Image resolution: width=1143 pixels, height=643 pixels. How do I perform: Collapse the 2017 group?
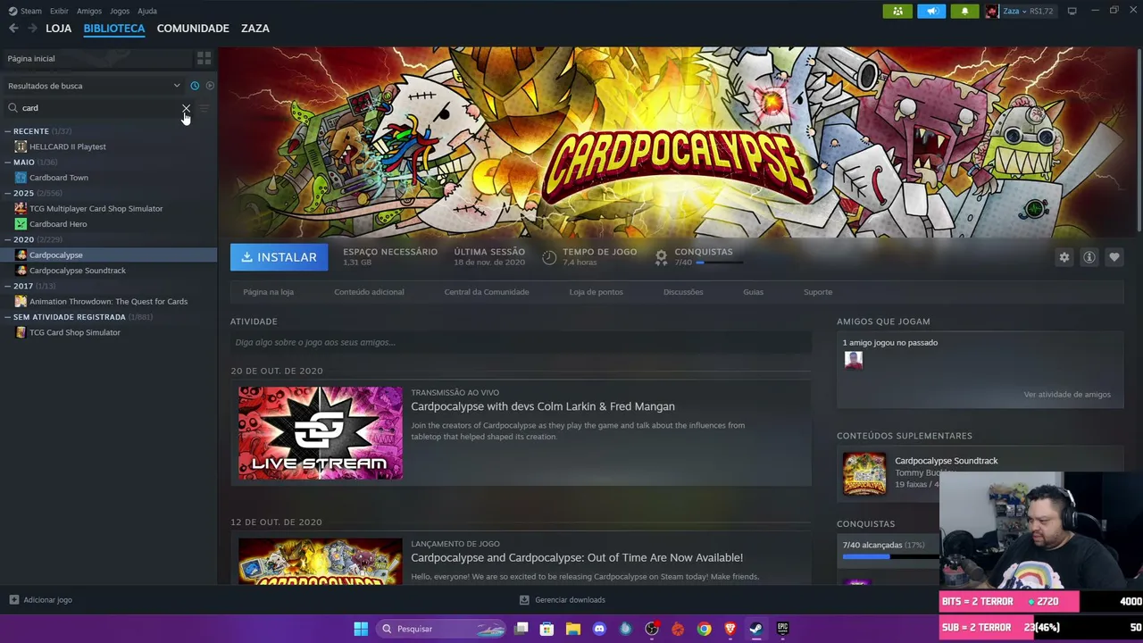click(x=7, y=286)
